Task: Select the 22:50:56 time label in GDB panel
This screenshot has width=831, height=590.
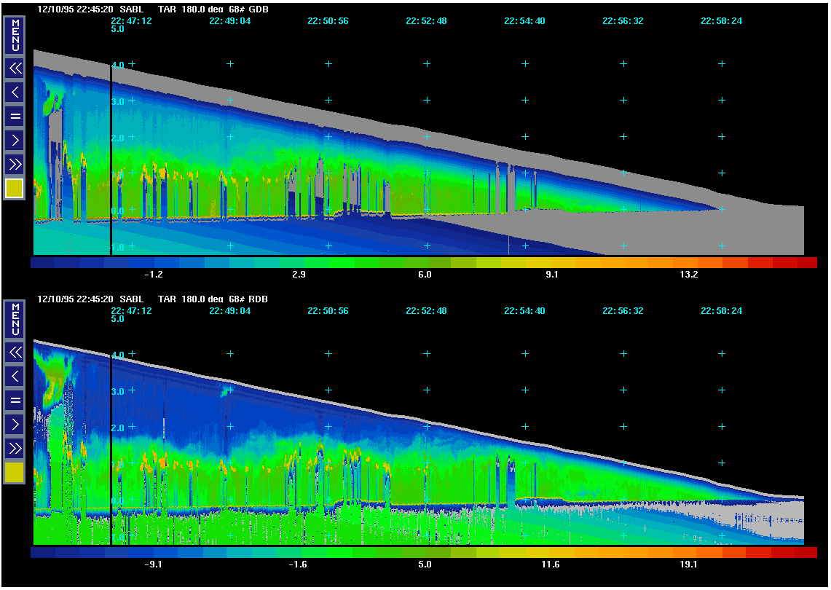Action: coord(328,21)
